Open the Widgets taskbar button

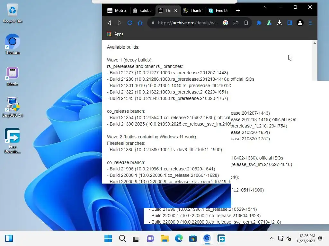click(9, 238)
